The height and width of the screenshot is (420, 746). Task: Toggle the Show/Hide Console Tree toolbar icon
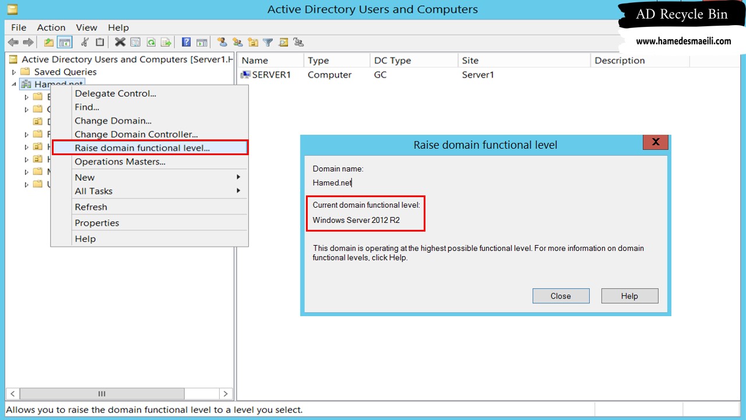[x=64, y=42]
